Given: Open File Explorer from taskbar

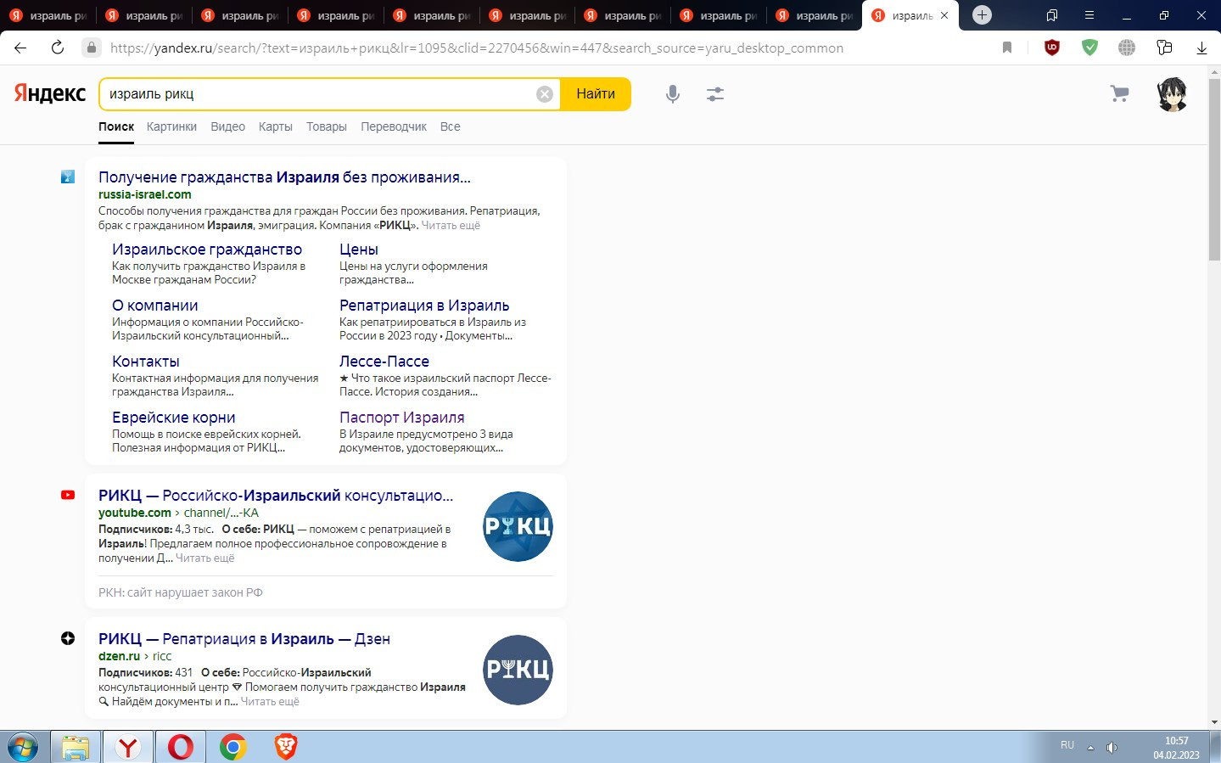Looking at the screenshot, I should (x=76, y=747).
